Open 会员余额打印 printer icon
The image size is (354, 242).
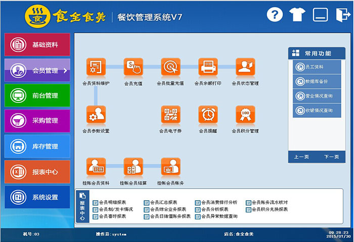point(208,67)
